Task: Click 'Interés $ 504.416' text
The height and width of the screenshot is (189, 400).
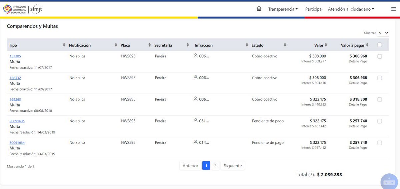Action: coord(314,83)
